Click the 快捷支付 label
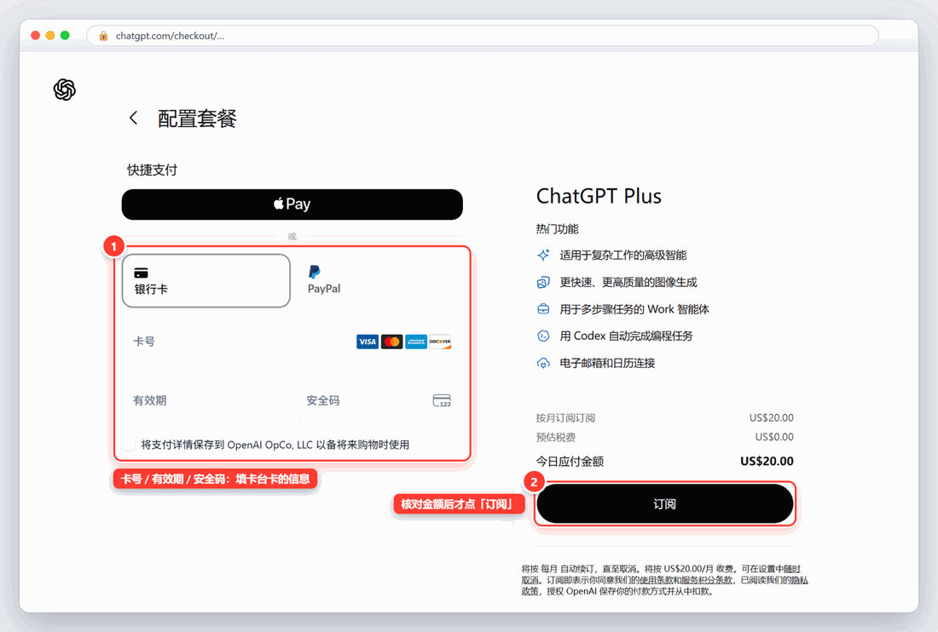The width and height of the screenshot is (938, 632). click(x=152, y=170)
